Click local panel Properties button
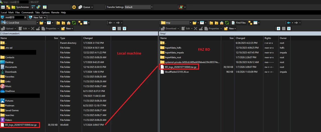The width and height of the screenshot is (321, 132). pos(49,28)
